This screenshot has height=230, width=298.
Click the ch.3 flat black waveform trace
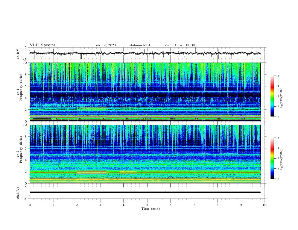point(145,192)
